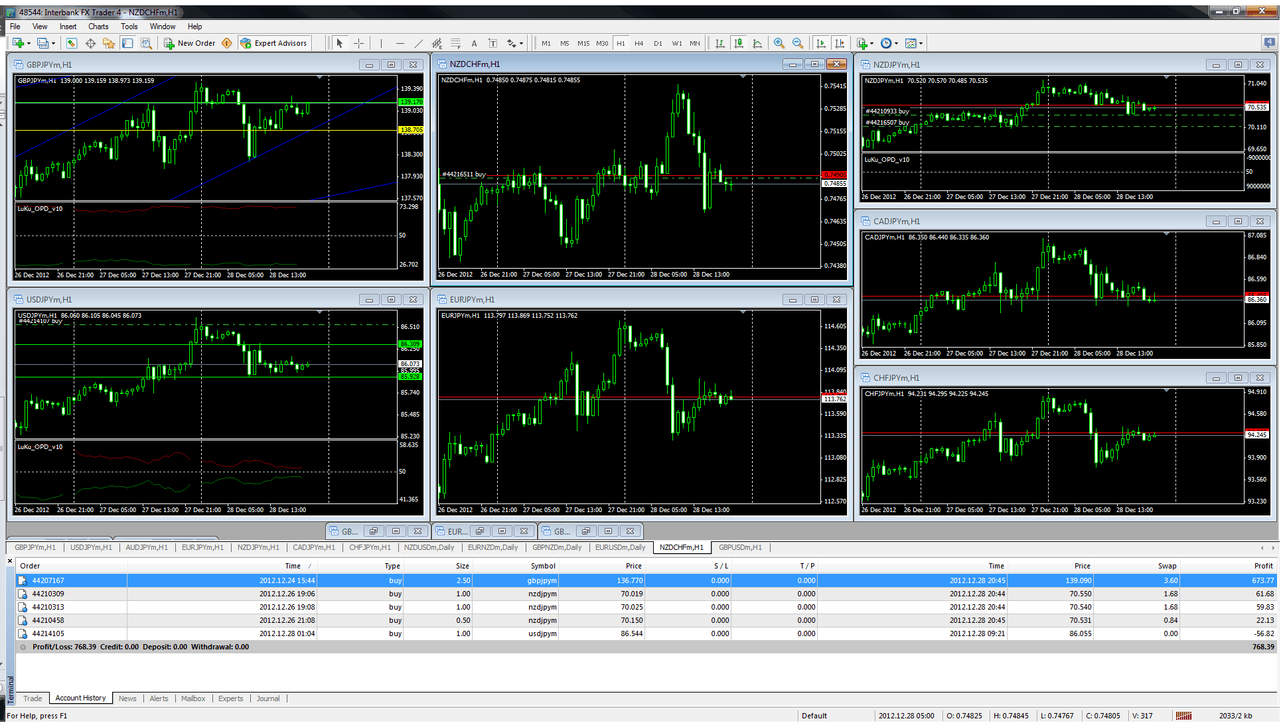Image resolution: width=1285 pixels, height=727 pixels.
Task: Open the Navigator star-folder icon
Action: pos(109,43)
